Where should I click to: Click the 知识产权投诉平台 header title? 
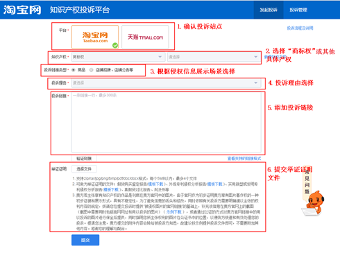click(80, 10)
